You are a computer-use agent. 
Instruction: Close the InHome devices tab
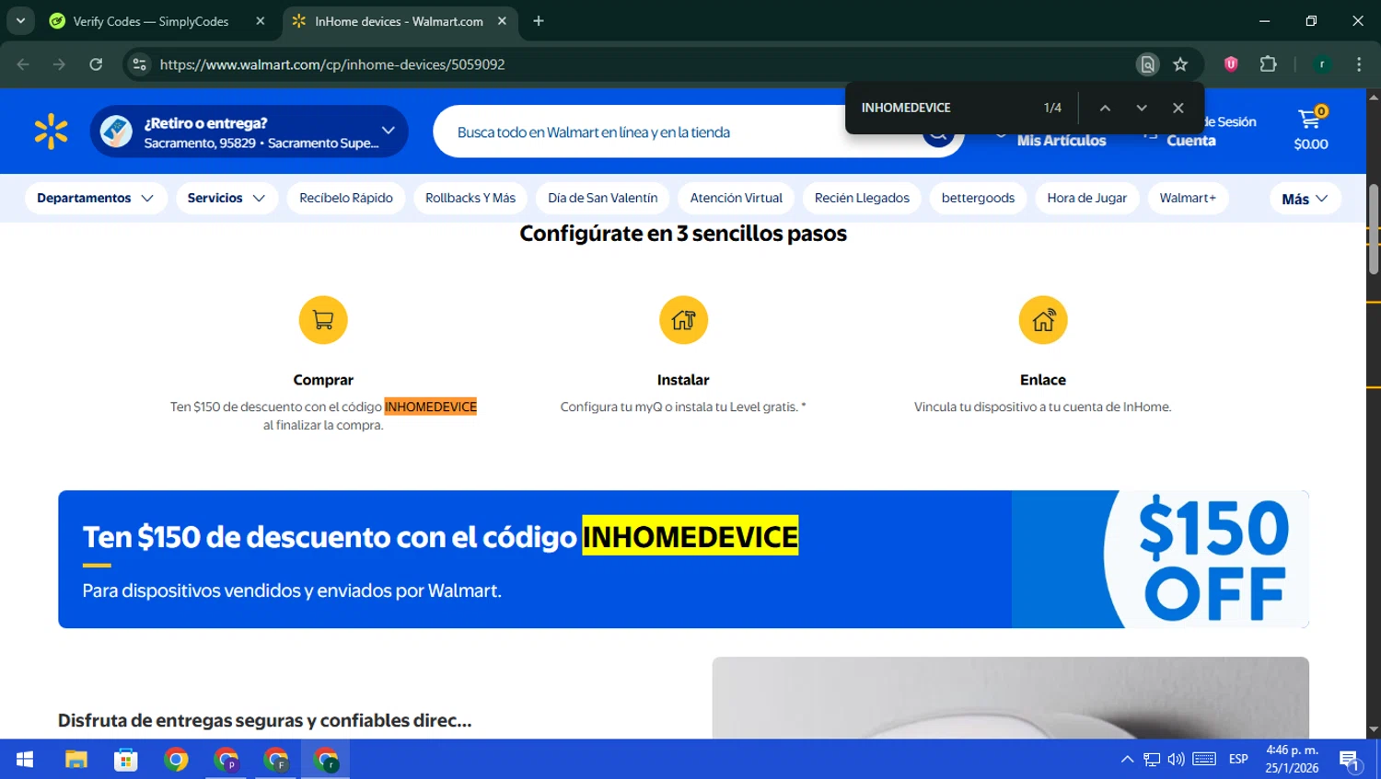click(x=502, y=21)
